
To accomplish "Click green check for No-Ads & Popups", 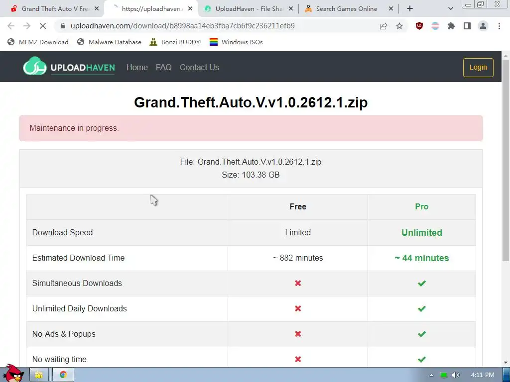I will click(422, 334).
